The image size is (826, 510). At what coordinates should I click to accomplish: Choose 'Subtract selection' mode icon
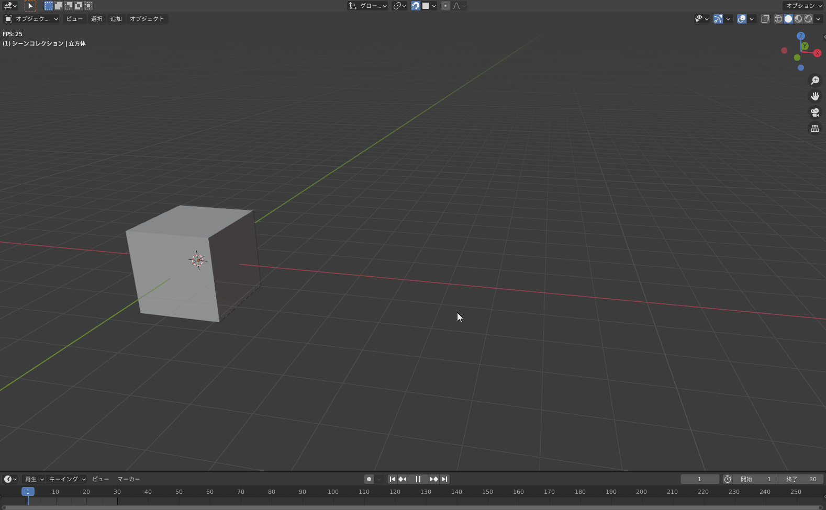[69, 6]
